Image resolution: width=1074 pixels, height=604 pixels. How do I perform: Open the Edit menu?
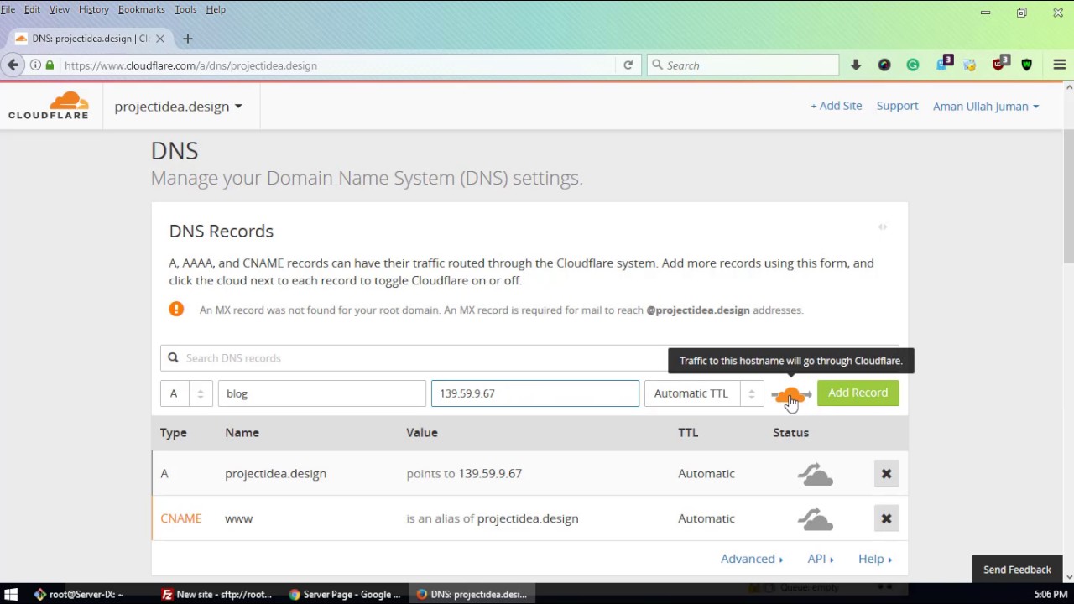point(32,9)
